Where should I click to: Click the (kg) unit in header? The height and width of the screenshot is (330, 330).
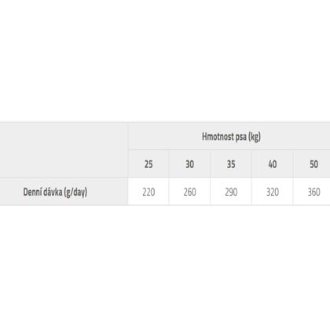point(255,137)
